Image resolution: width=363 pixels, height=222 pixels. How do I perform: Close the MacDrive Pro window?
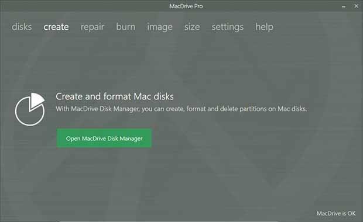coord(357,6)
